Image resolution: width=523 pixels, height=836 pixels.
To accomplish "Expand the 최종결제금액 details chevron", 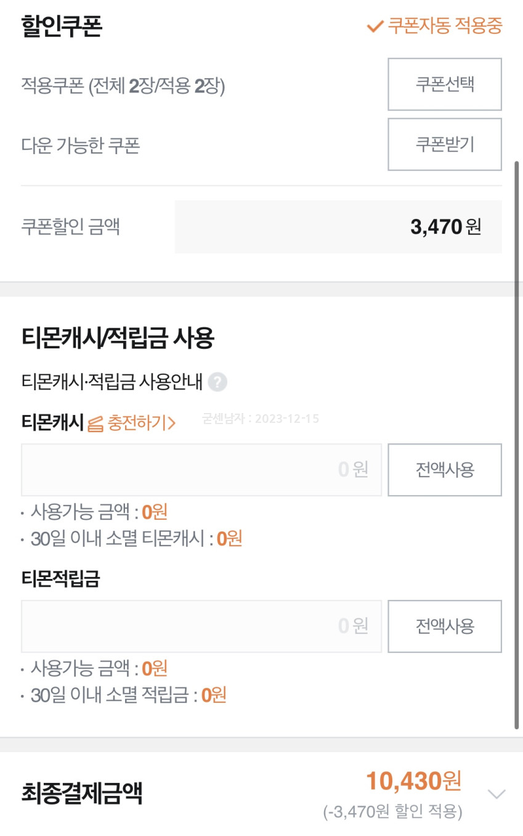I will tap(497, 793).
